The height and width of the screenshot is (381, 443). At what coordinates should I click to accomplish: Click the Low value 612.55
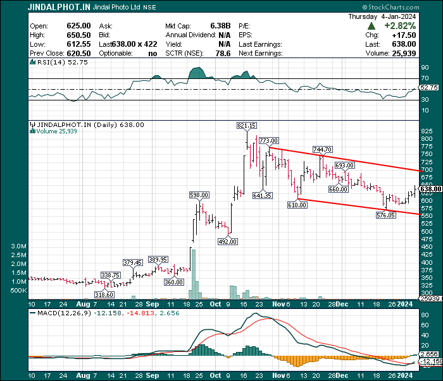point(78,44)
